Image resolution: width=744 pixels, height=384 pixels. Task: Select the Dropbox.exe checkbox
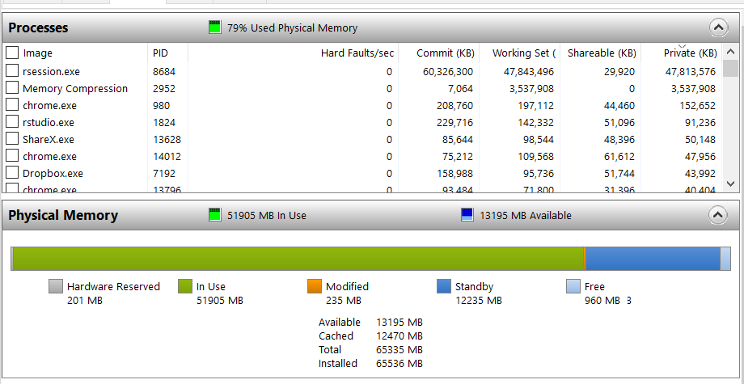[x=12, y=173]
